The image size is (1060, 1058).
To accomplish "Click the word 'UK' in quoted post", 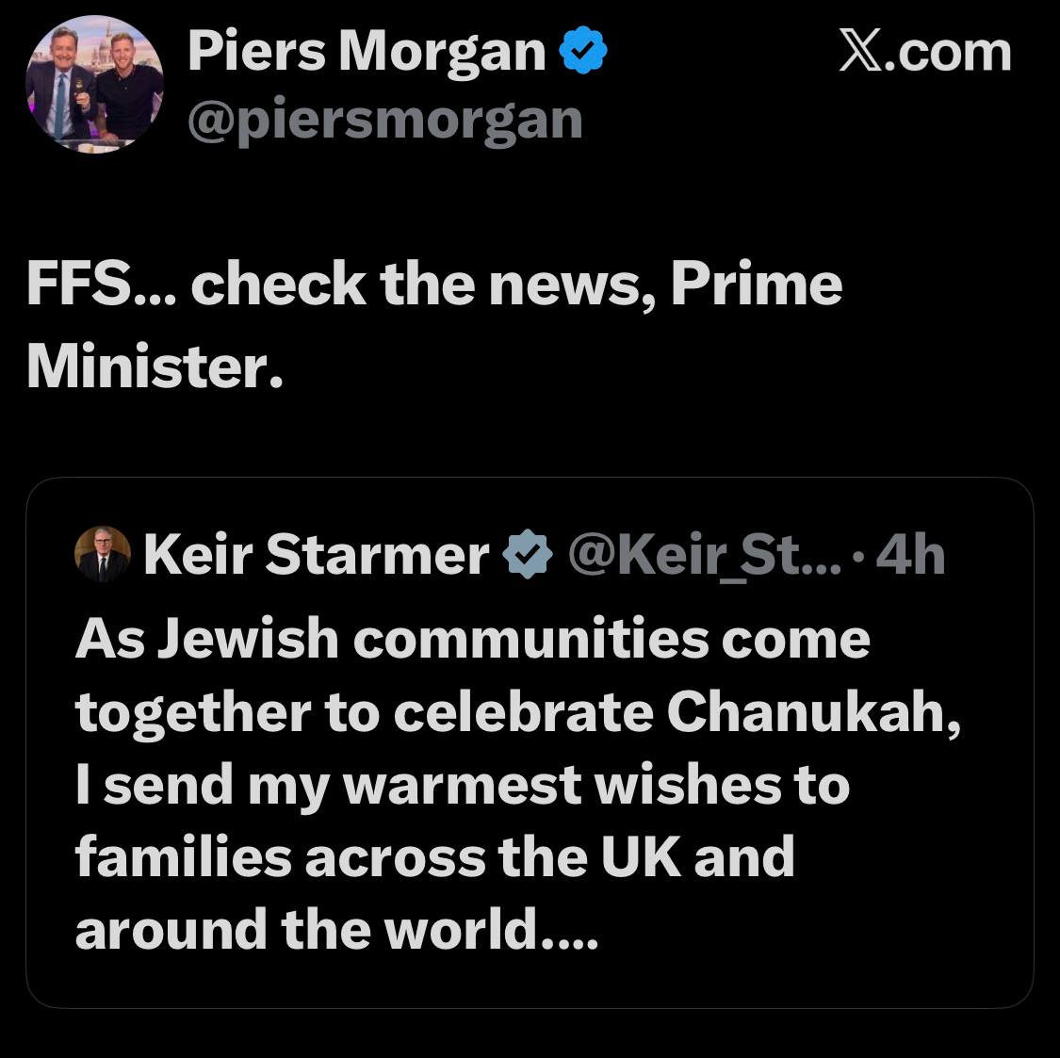I will [638, 856].
